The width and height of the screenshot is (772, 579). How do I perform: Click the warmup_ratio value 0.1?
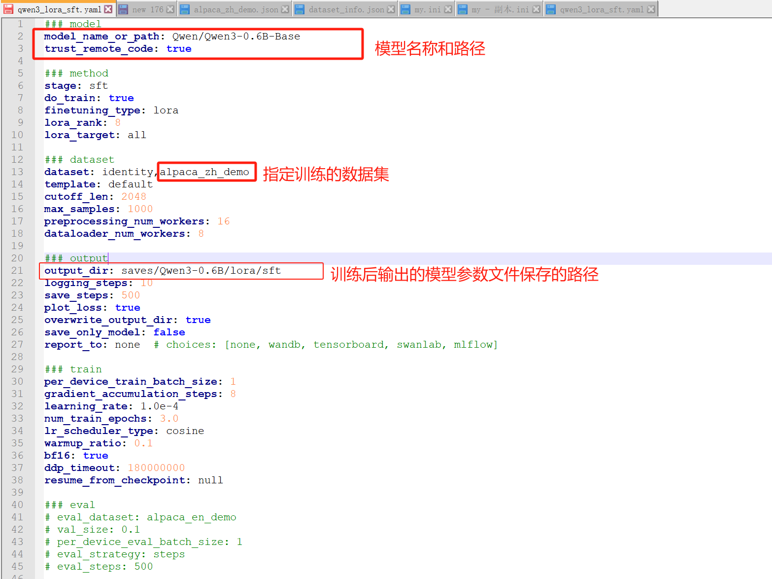[143, 443]
